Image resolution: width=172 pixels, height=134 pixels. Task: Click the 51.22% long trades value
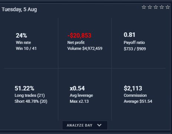[x=25, y=88]
